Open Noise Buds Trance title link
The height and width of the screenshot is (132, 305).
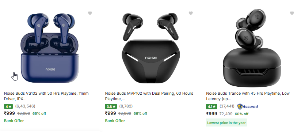248,96
